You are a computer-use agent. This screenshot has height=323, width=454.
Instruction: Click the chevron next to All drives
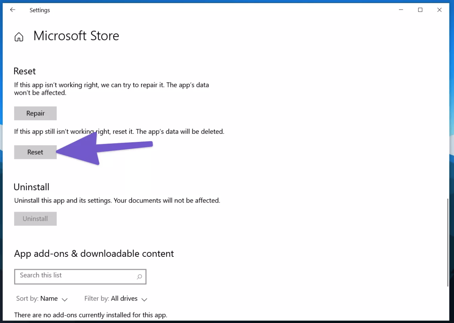click(144, 299)
